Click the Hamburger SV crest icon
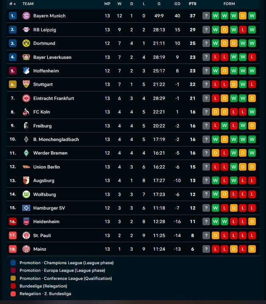This screenshot has height=304, width=266. click(27, 208)
